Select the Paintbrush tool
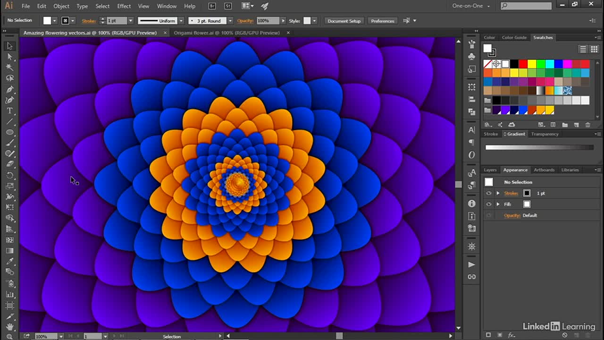 (10, 143)
